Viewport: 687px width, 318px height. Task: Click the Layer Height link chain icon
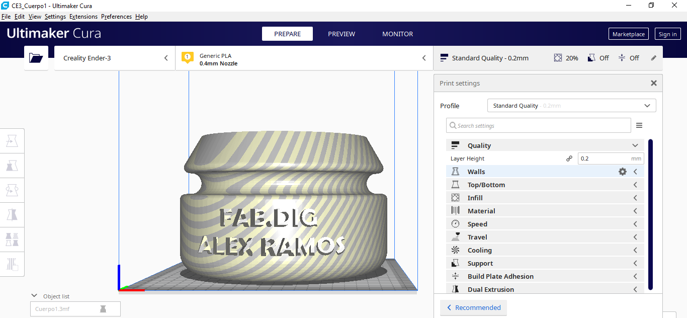pos(569,158)
